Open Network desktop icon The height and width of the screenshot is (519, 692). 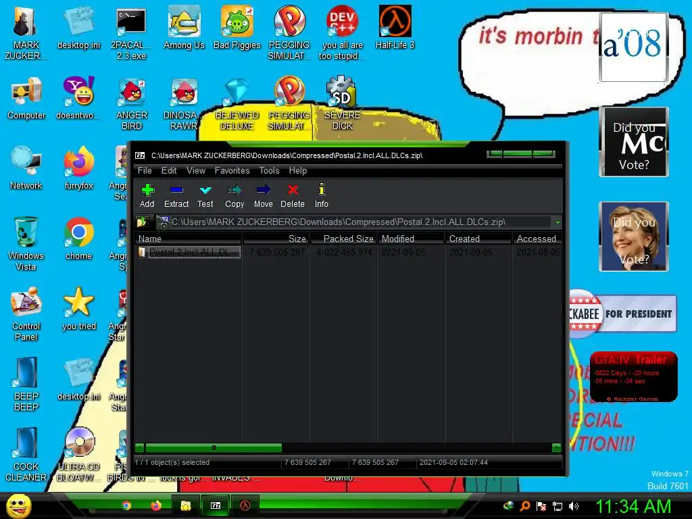coord(26,168)
